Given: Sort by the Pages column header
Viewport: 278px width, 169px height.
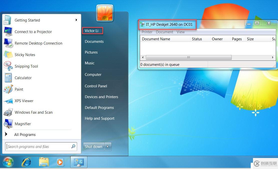Looking at the screenshot, I should tap(238, 39).
